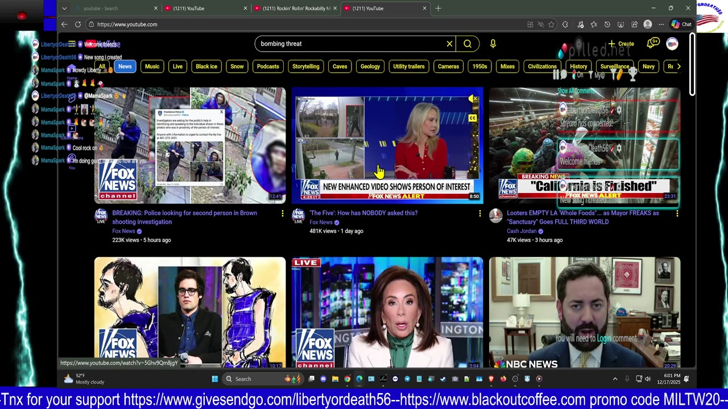This screenshot has width=728, height=409.
Task: Toggle mute speaker icon on preview video
Action: [x=472, y=99]
